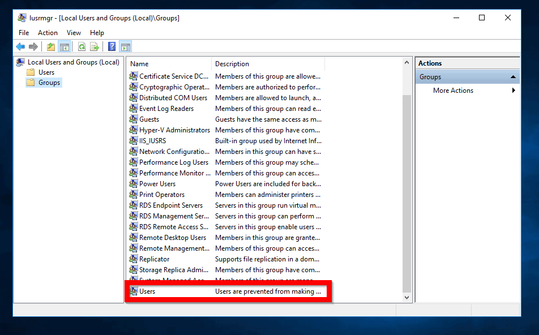539x335 pixels.
Task: Click the Export List toolbar icon
Action: pos(95,47)
